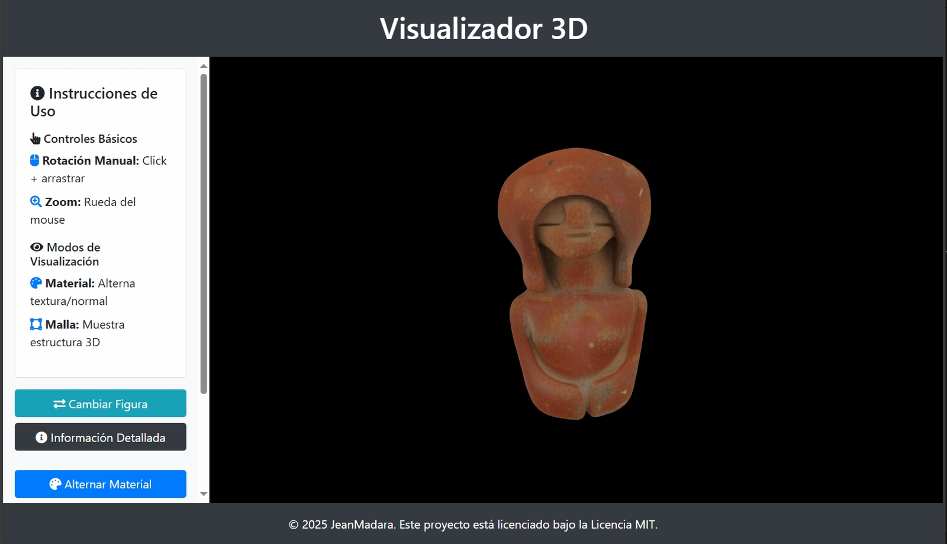The height and width of the screenshot is (544, 947).
Task: Click the hand pointer icon by Controles Básicos
Action: (36, 139)
